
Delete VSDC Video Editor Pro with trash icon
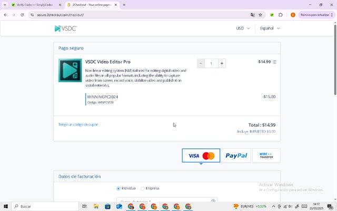click(x=274, y=62)
